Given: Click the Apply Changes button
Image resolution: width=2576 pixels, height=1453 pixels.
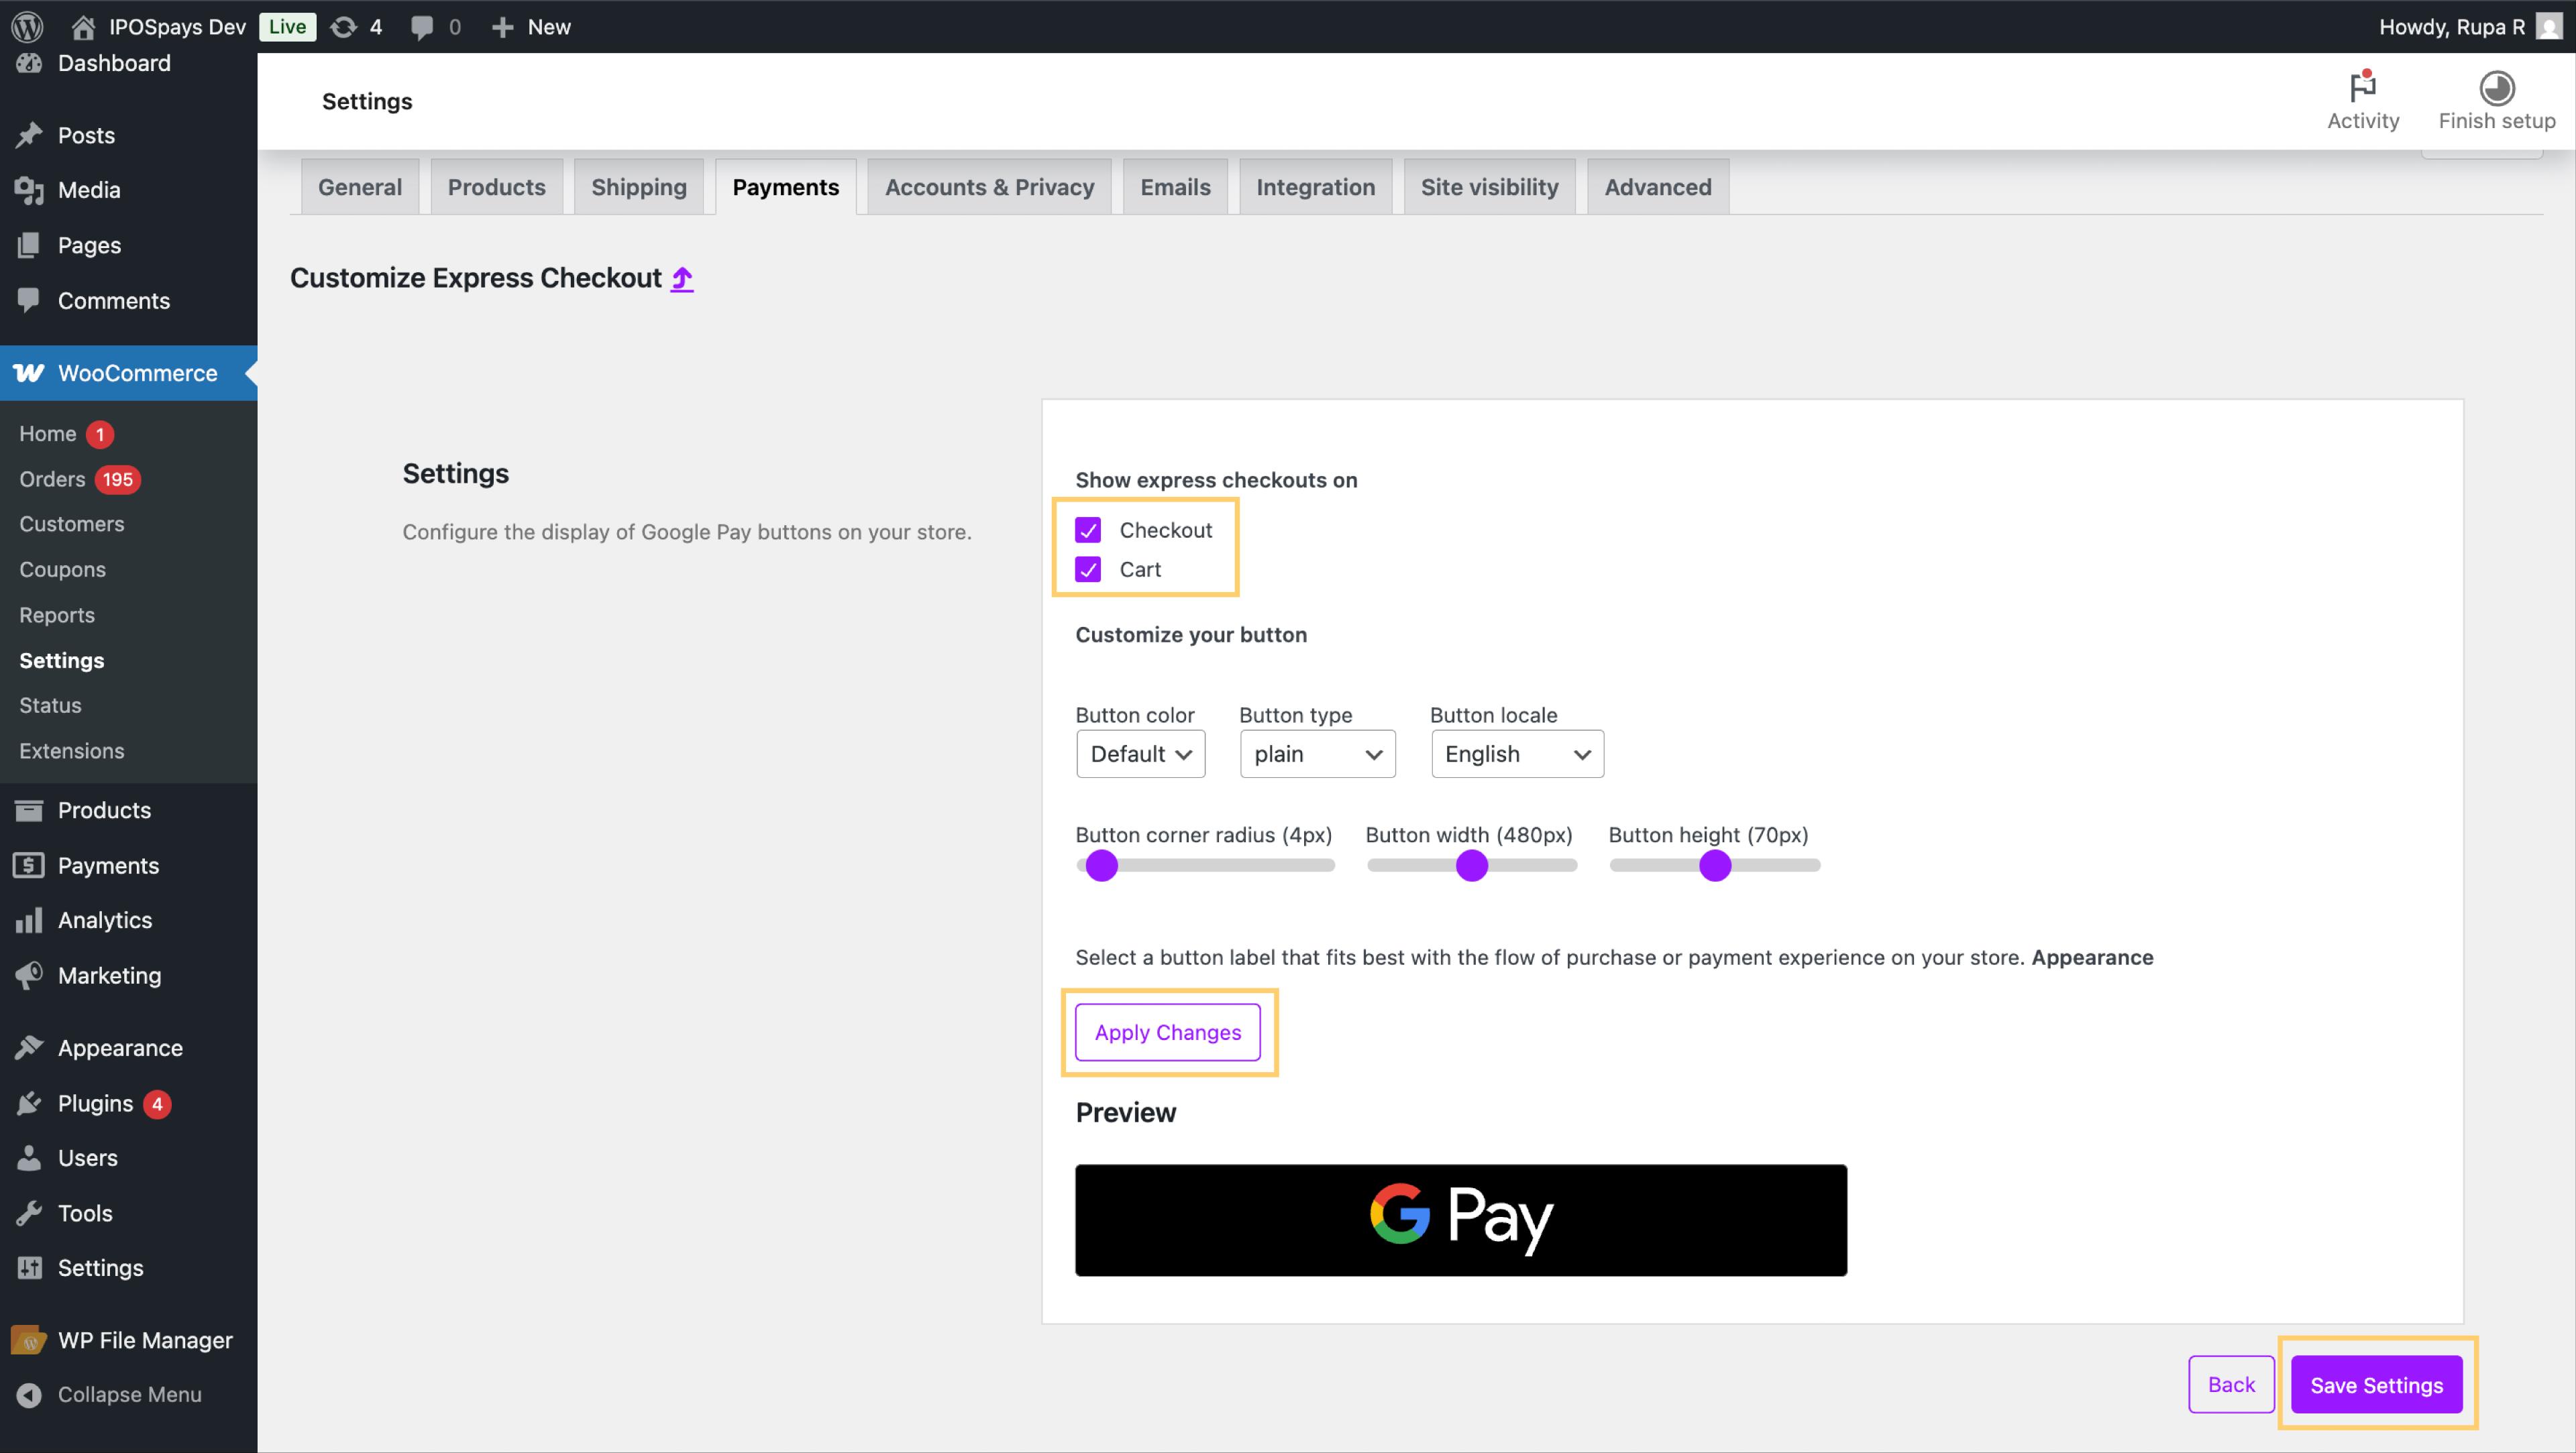Looking at the screenshot, I should (1168, 1033).
